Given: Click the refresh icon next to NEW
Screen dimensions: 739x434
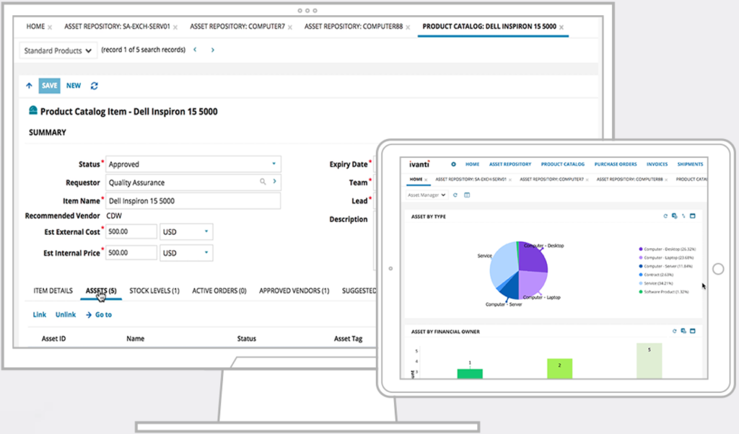Looking at the screenshot, I should tap(95, 86).
